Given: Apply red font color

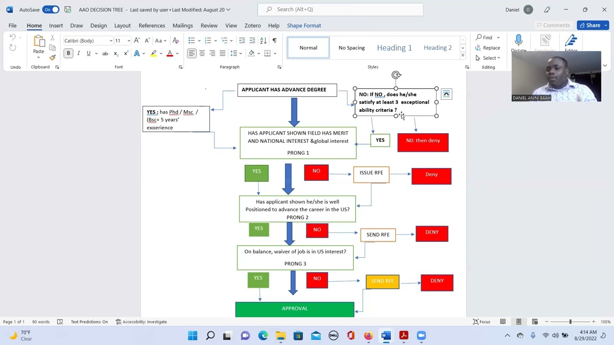Looking at the screenshot, I should click(x=169, y=53).
